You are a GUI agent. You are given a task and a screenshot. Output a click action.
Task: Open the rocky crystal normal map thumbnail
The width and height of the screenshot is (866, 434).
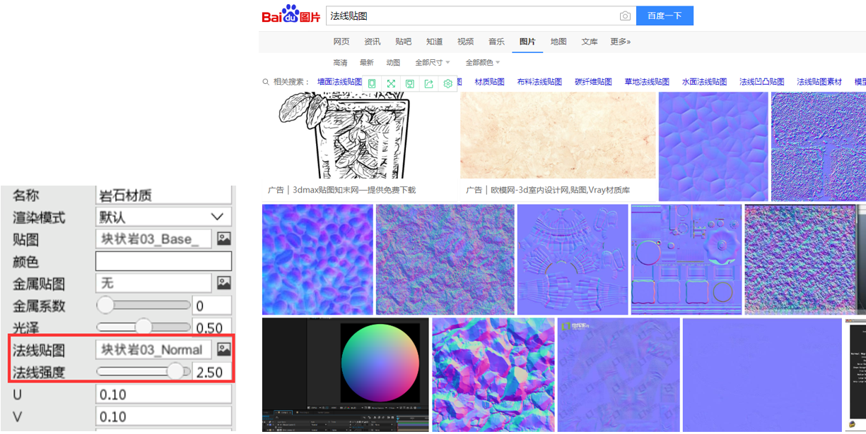493,374
